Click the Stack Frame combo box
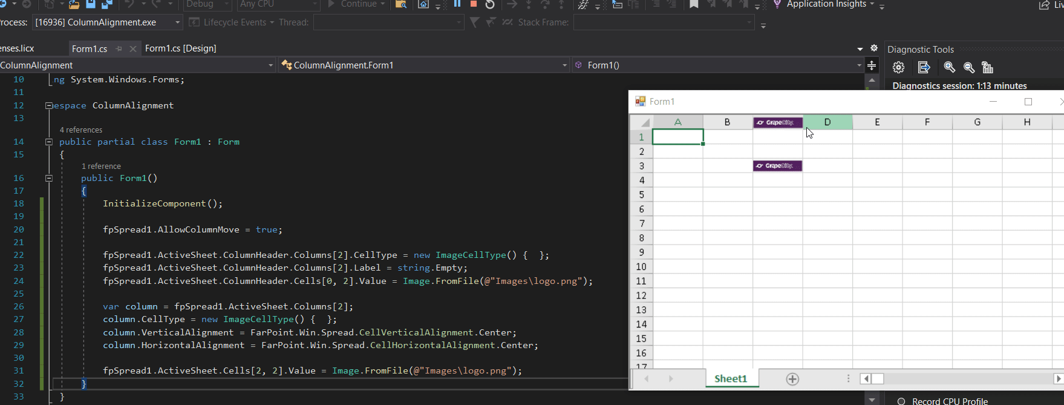Viewport: 1064px width, 405px height. (664, 22)
